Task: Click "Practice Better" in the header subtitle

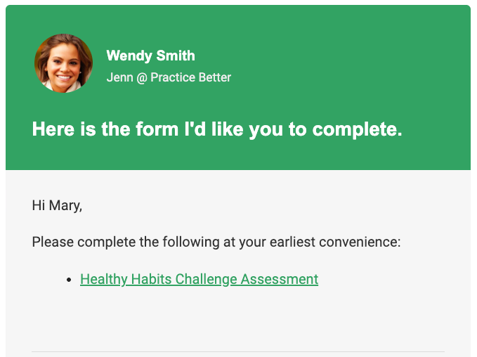Action: (191, 77)
